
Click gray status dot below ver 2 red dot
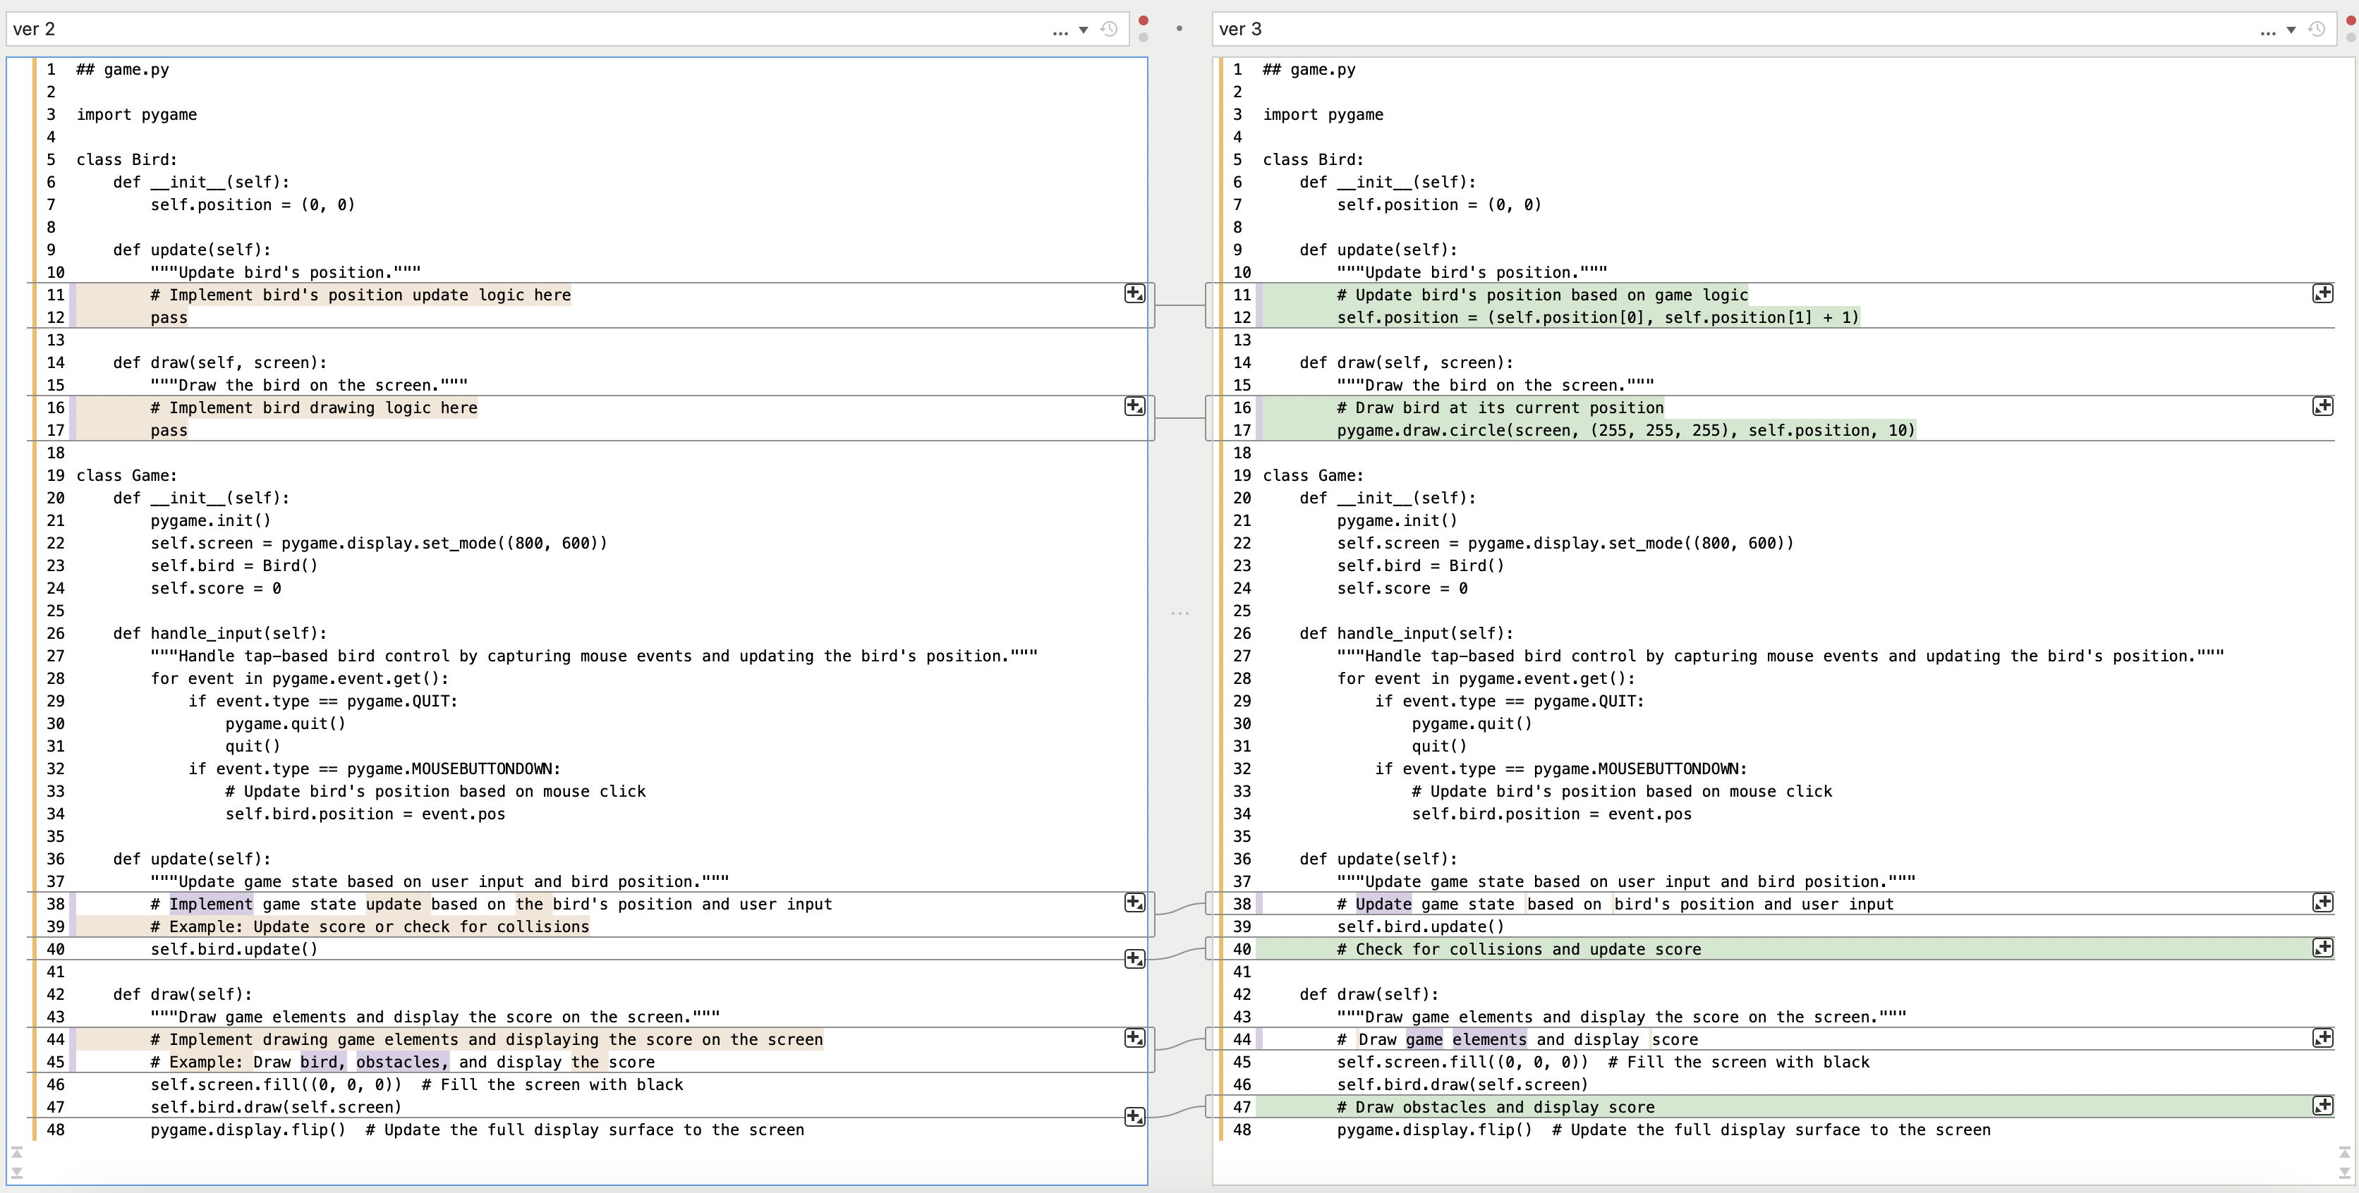tap(1143, 37)
